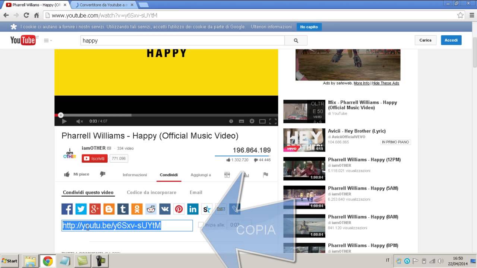This screenshot has height=268, width=477.
Task: Open Mix - Pharrell Williams - Happy thumbnail
Action: click(x=304, y=111)
